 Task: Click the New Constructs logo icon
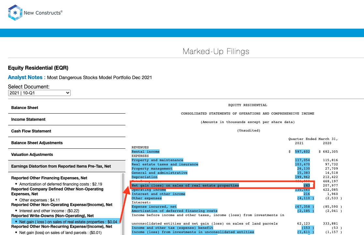15,13
